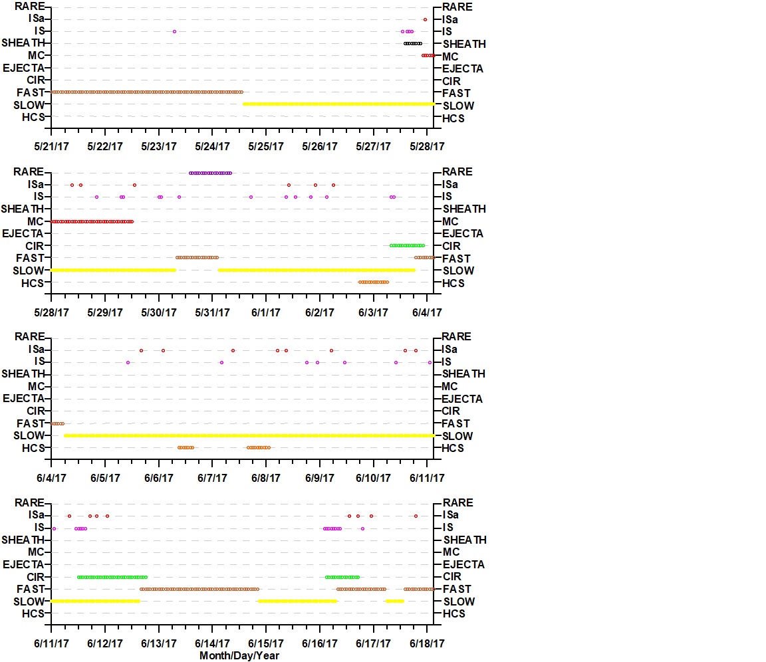Click the 5/23/17 date label

coord(159,146)
